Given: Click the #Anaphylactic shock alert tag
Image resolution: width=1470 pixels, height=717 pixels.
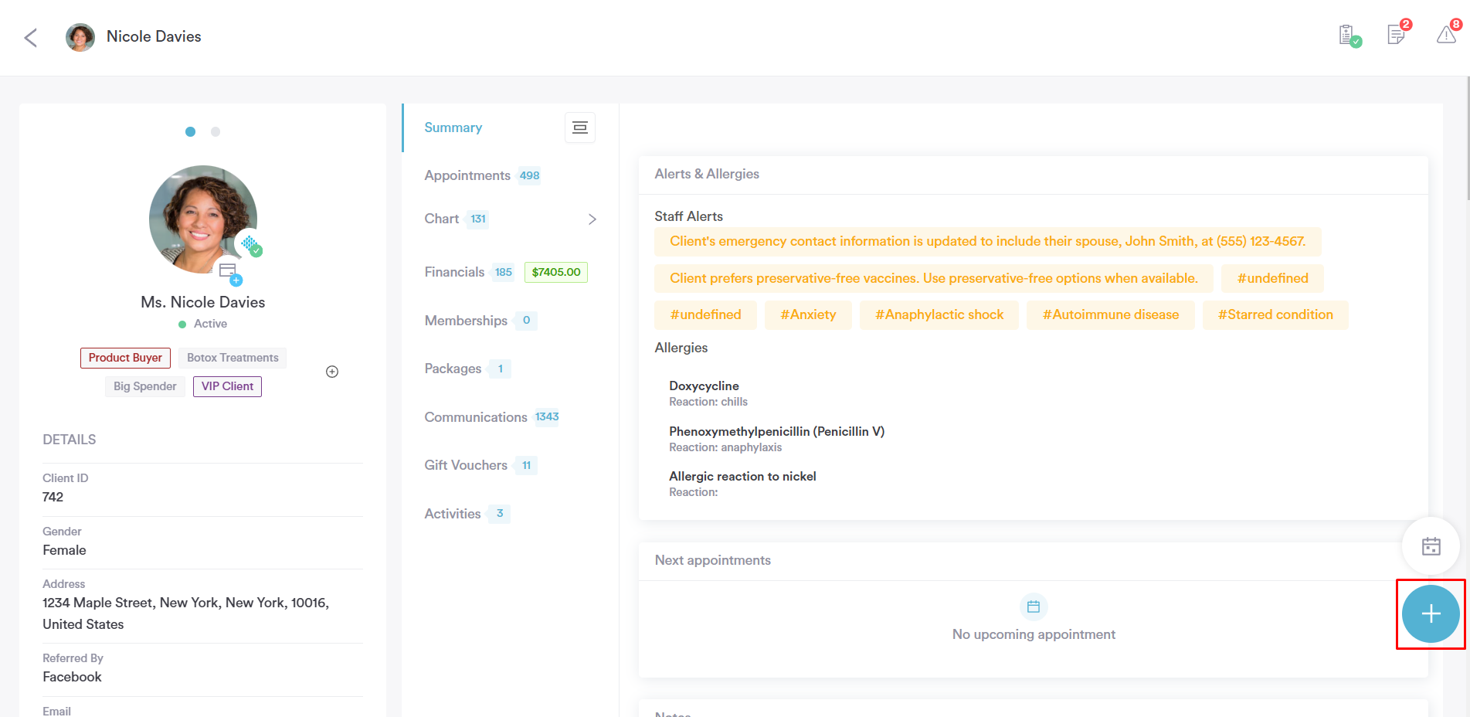Looking at the screenshot, I should tap(939, 315).
